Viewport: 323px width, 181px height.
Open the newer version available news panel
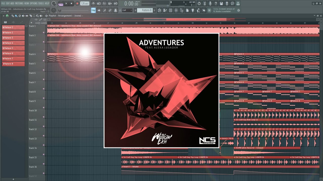[x=227, y=10]
